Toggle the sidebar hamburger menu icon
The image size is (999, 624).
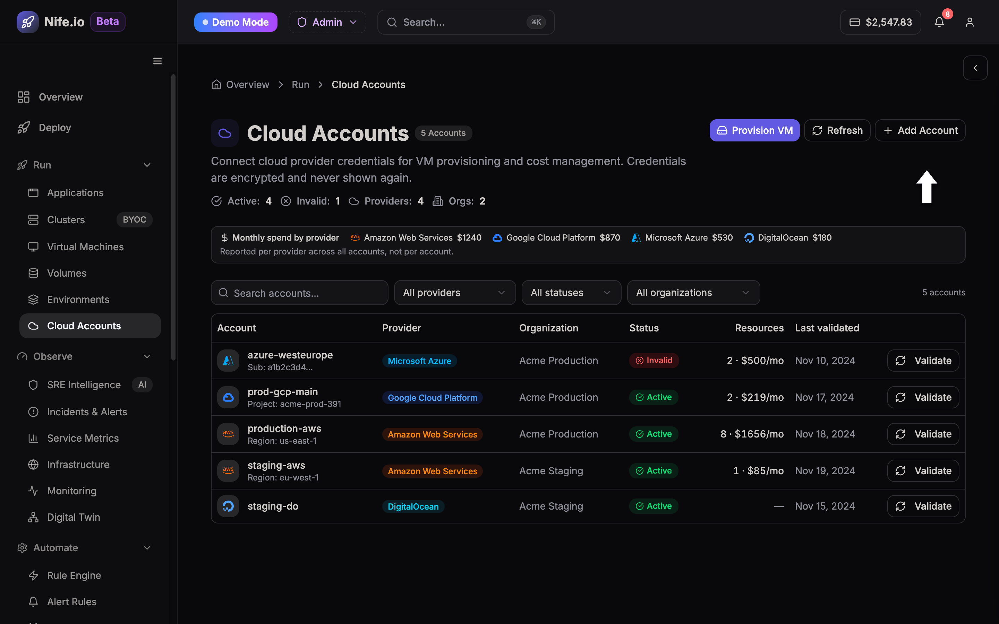[157, 61]
